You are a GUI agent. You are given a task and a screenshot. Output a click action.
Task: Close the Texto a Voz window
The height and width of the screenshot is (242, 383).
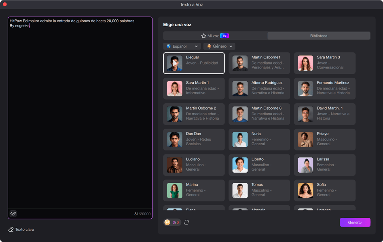(x=5, y=4)
